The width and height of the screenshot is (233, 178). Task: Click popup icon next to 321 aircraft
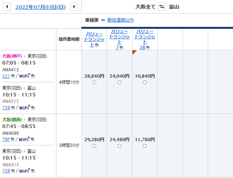click(x=13, y=76)
